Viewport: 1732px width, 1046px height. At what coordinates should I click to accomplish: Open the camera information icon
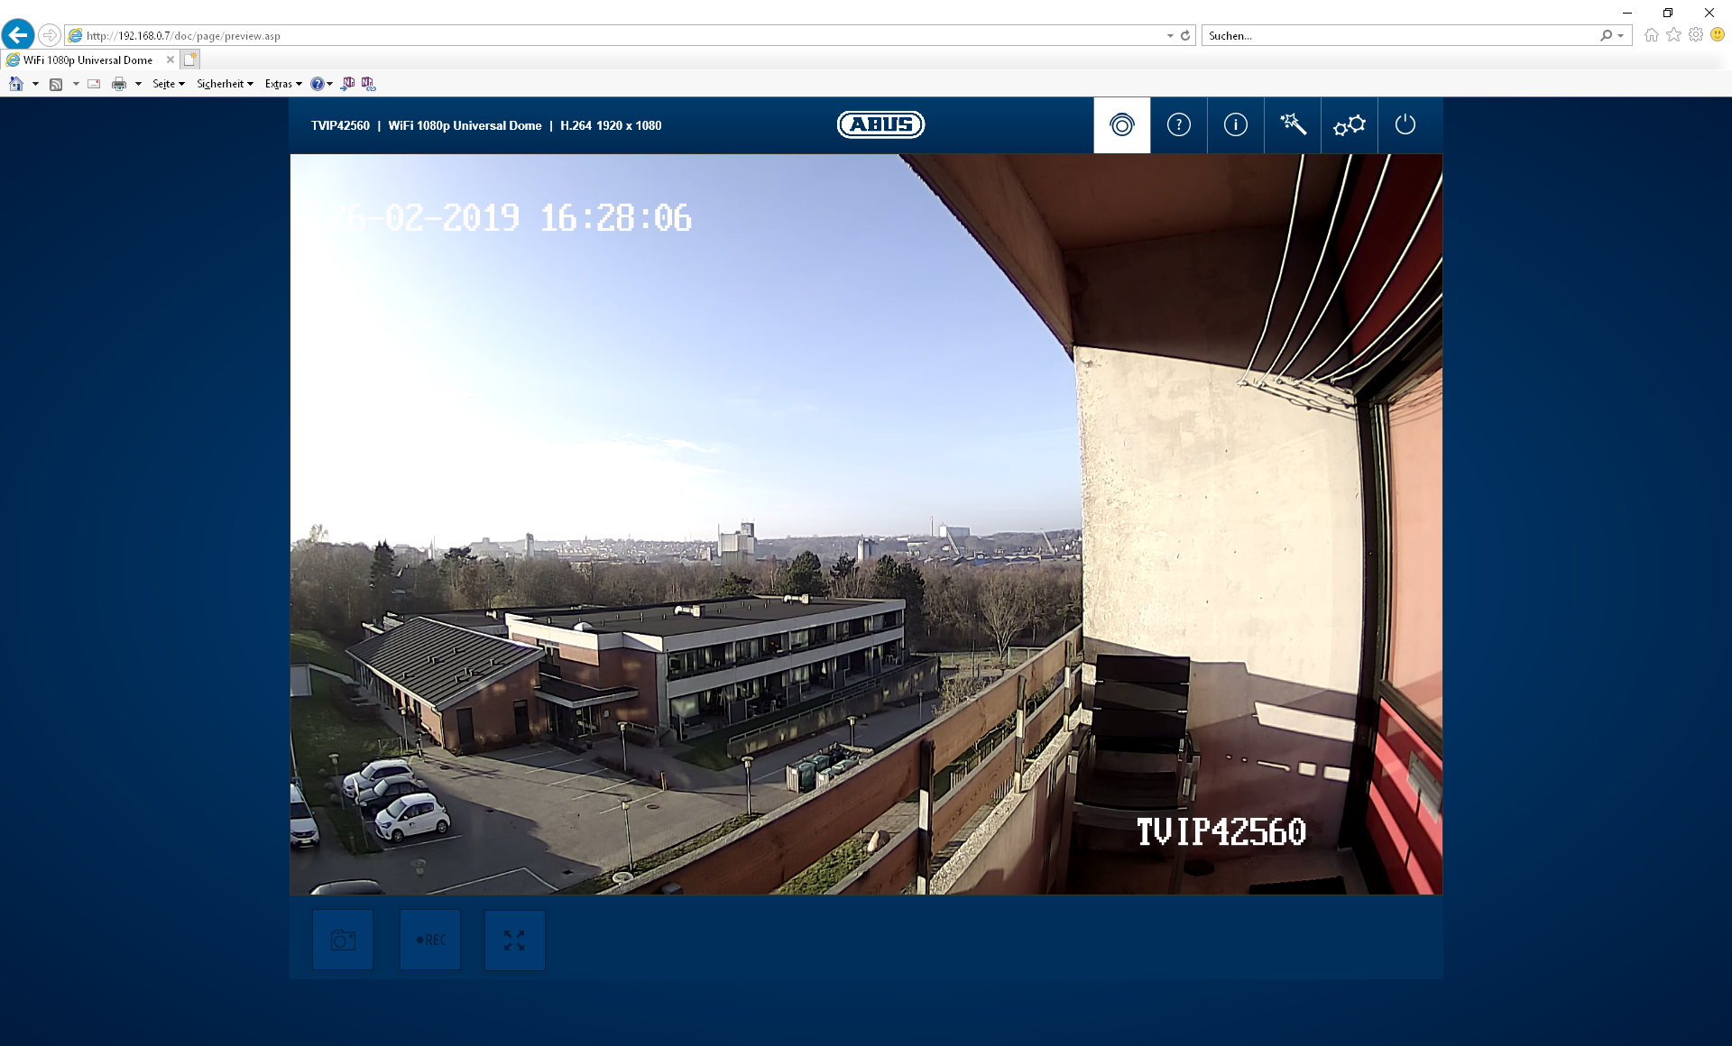[1235, 125]
